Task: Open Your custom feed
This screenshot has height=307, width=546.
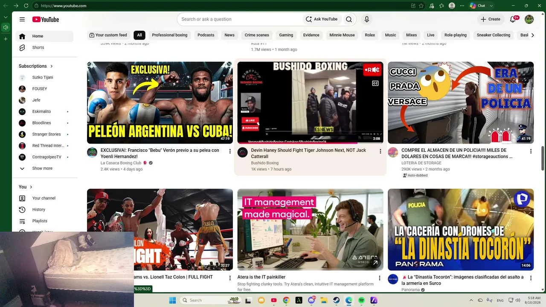Action: [108, 35]
